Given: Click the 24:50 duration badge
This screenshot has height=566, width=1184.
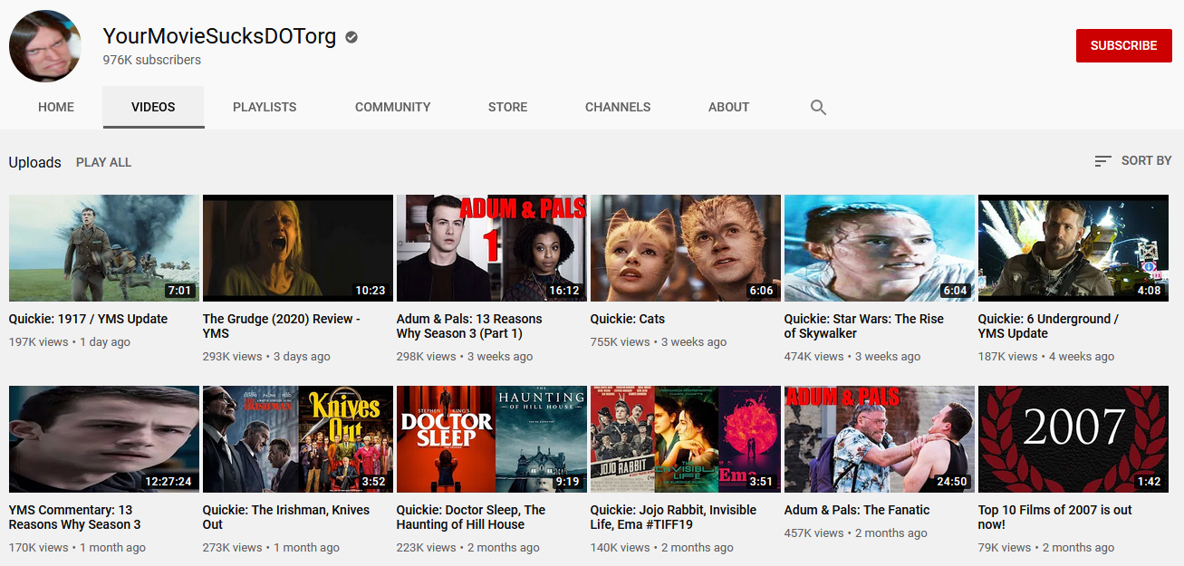Looking at the screenshot, I should pyautogui.click(x=952, y=482).
